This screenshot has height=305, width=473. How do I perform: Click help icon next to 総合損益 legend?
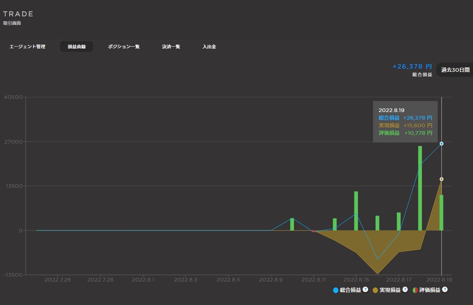coord(365,289)
